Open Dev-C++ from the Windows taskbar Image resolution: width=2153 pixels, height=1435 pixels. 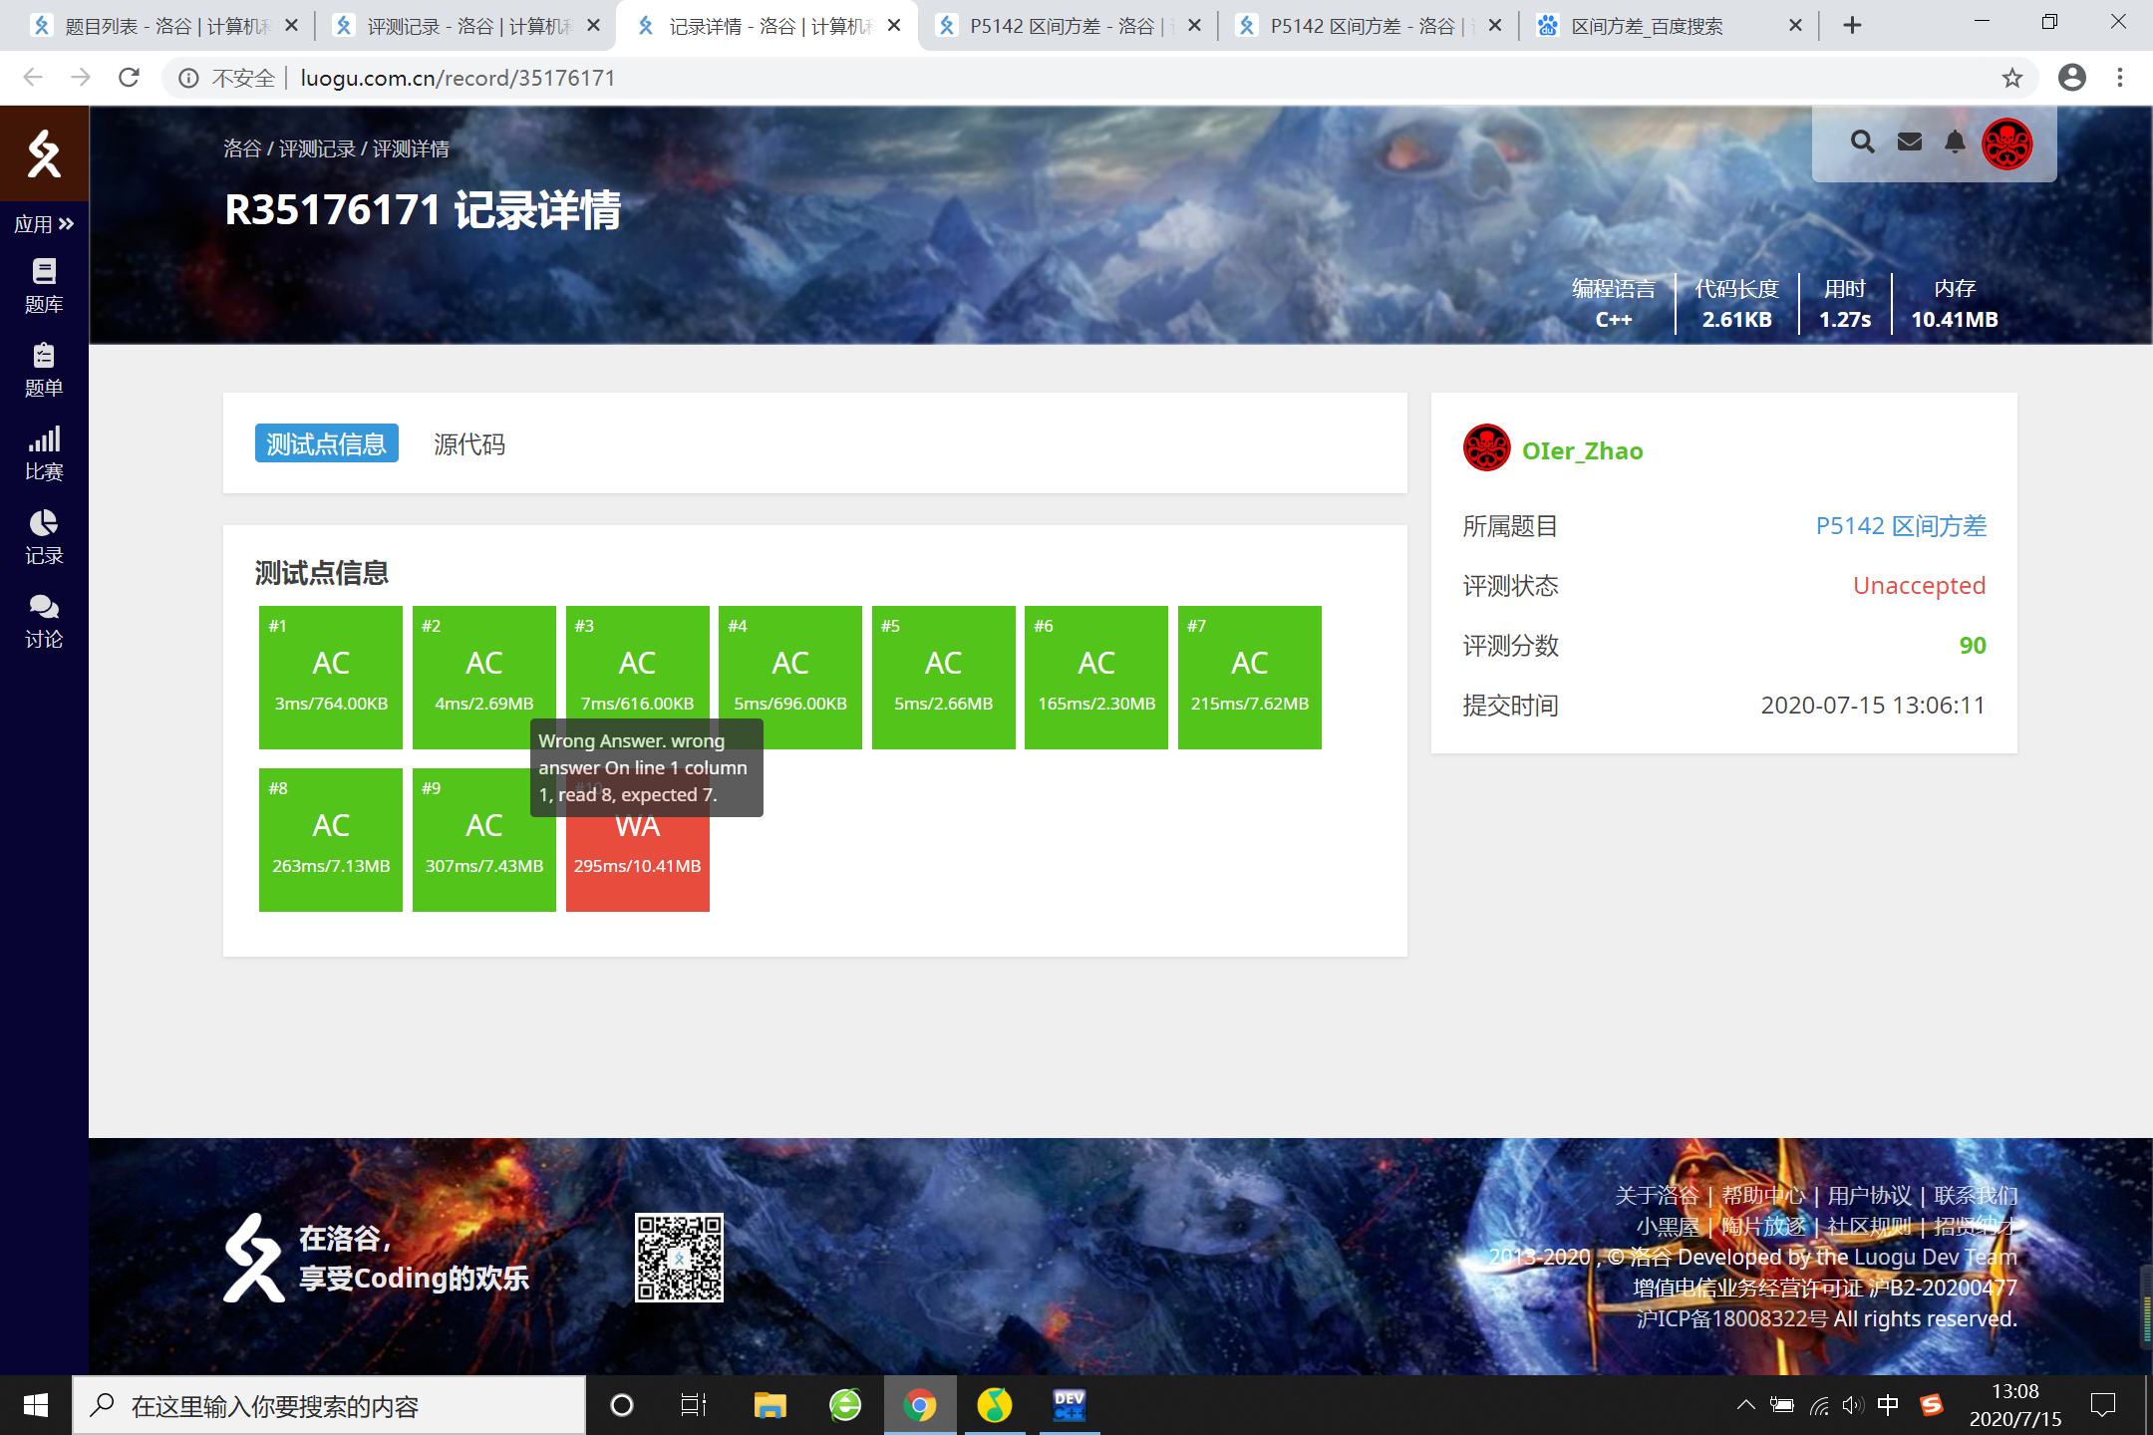tap(1069, 1405)
